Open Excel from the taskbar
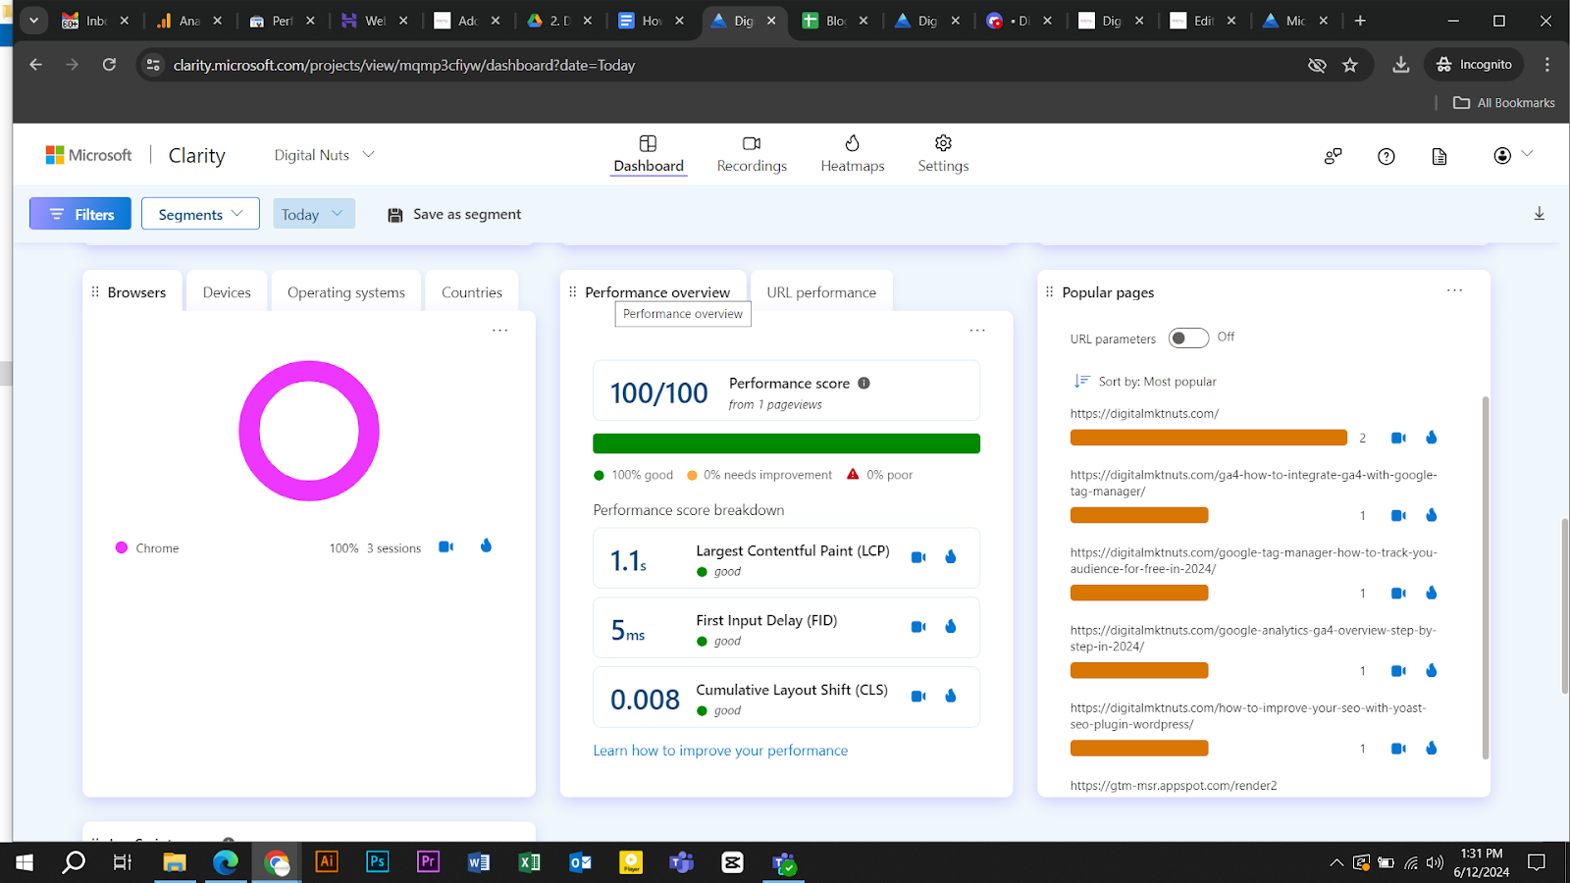The width and height of the screenshot is (1570, 883). (x=529, y=862)
